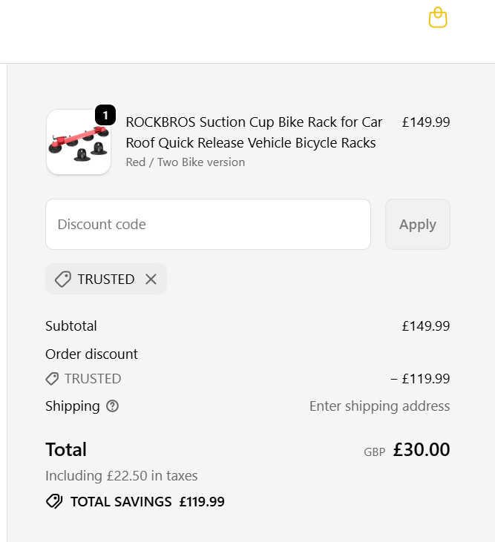Focus the Discount code input field
This screenshot has width=495, height=542.
click(208, 225)
